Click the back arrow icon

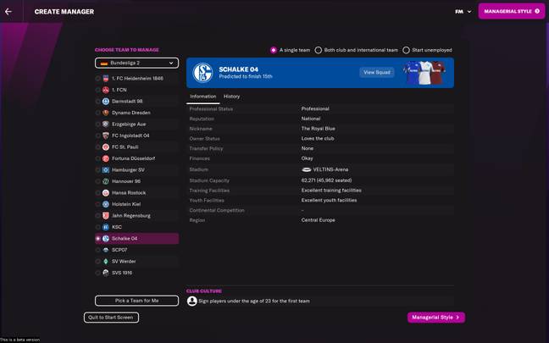coord(8,12)
